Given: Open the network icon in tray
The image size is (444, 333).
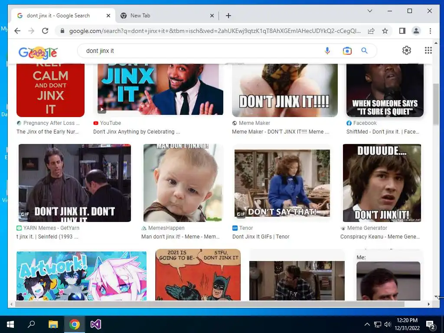Looking at the screenshot, I should (378, 324).
